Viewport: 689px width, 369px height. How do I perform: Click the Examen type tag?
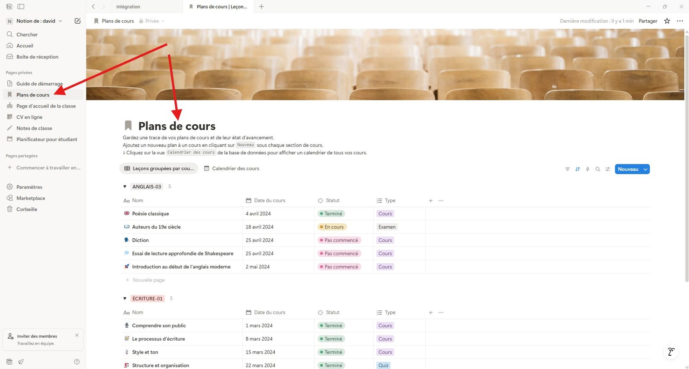387,227
